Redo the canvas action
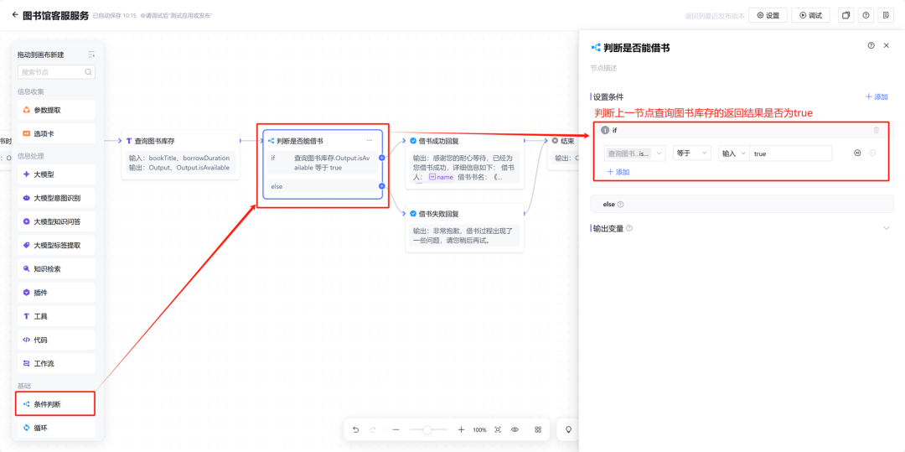 [x=373, y=430]
